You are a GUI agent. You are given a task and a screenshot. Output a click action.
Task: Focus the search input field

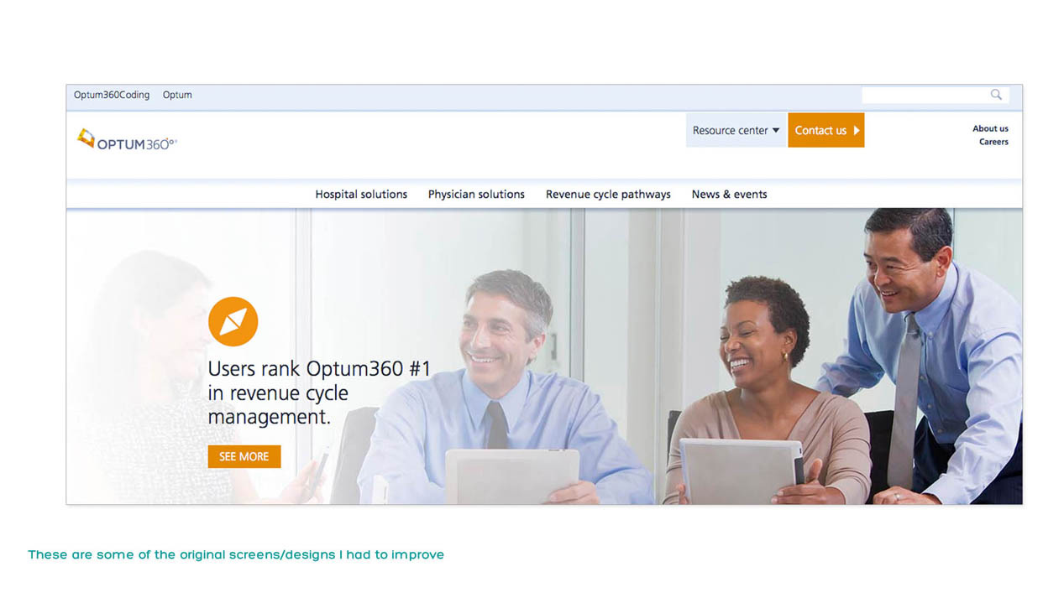[x=925, y=95]
